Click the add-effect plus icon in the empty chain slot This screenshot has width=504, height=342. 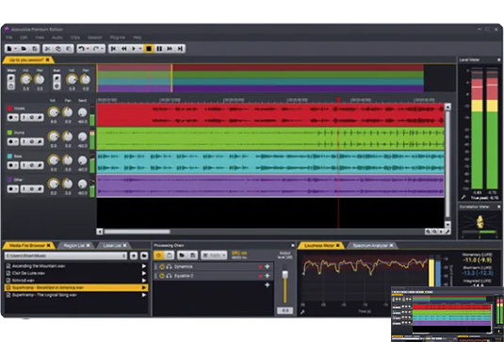[x=268, y=285]
